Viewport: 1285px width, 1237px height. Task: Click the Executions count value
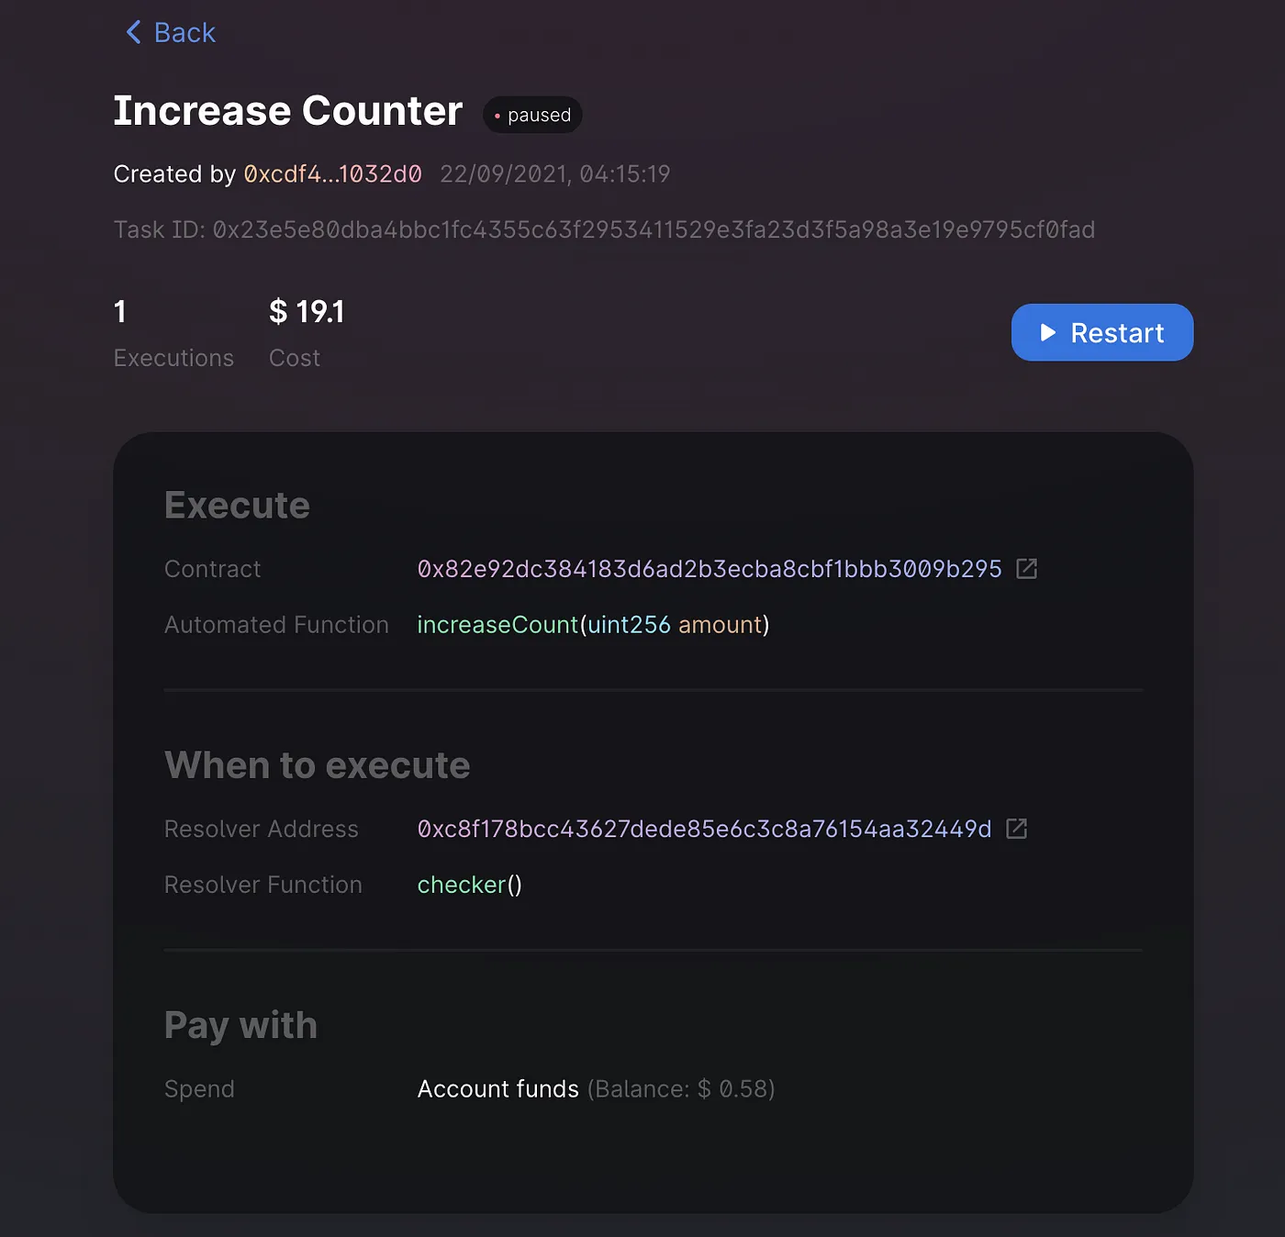click(120, 312)
